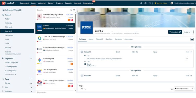Click the visitor icon for 06 September
Screen dimensions: 196x98
point(82,52)
